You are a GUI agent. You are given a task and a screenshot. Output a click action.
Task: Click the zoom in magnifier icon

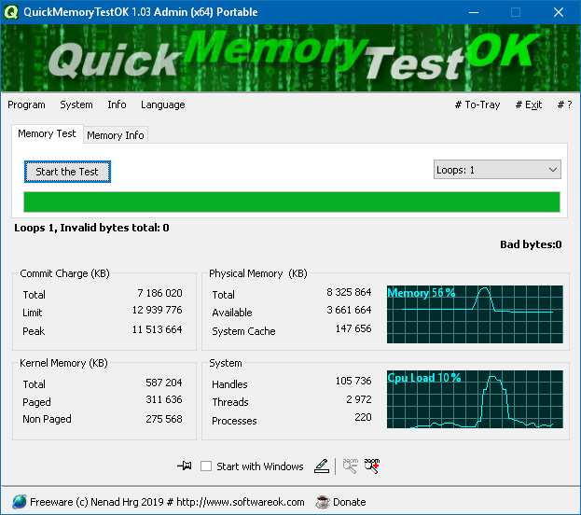click(x=372, y=466)
